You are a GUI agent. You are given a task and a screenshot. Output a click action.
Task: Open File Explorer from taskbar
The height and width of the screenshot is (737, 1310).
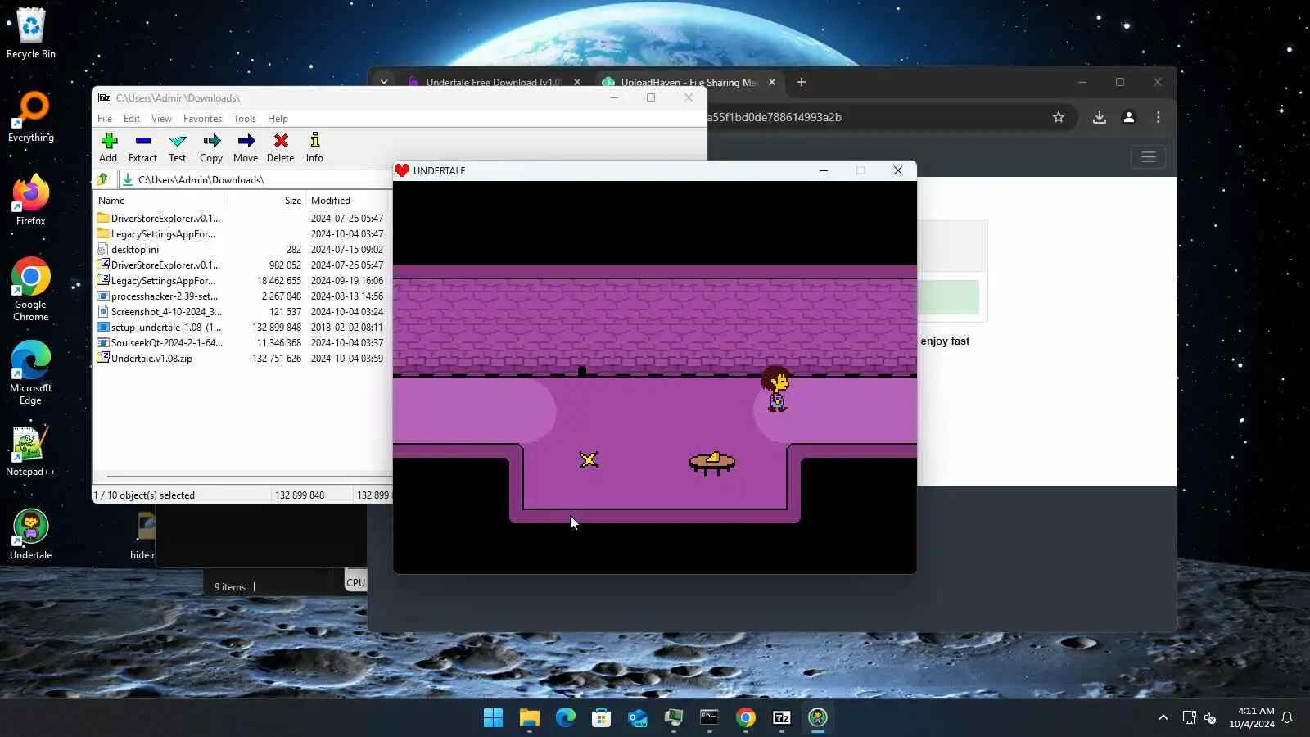pyautogui.click(x=530, y=718)
